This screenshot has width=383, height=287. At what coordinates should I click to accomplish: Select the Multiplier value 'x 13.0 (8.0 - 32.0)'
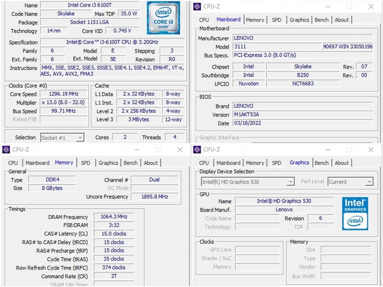pyautogui.click(x=64, y=102)
